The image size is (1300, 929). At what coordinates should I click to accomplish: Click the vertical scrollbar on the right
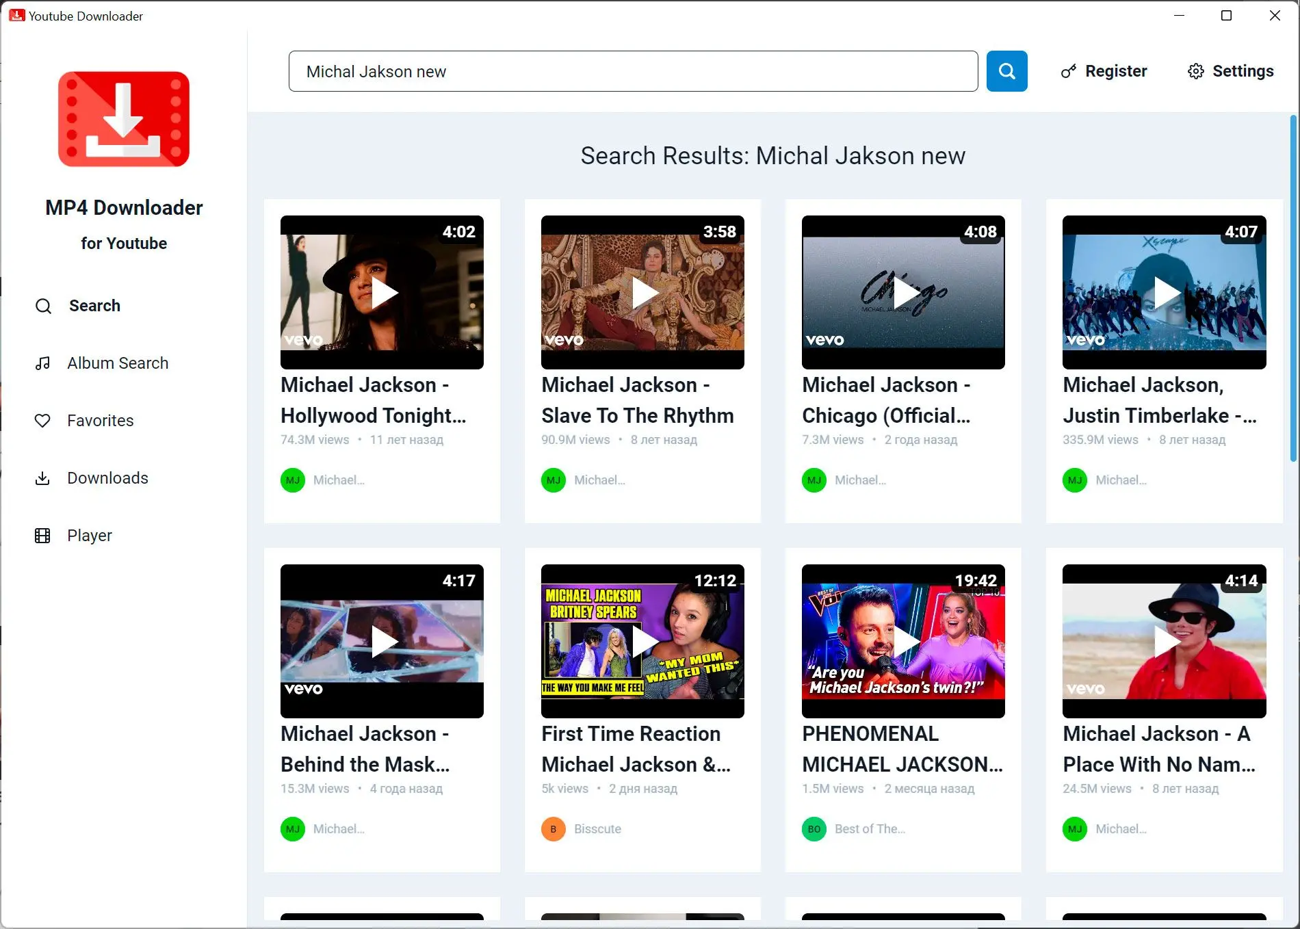point(1292,287)
